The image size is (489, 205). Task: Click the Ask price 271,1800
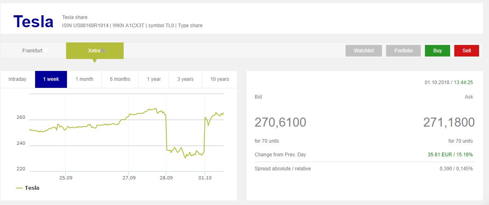449,122
